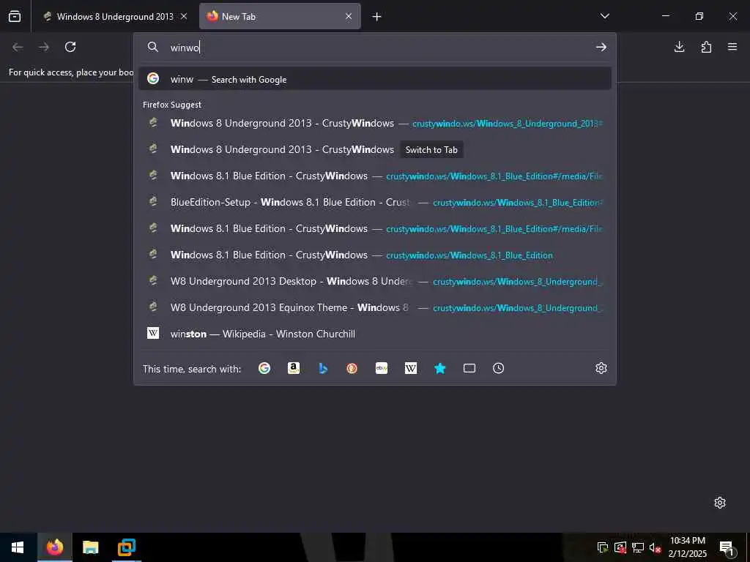750x562 pixels.
Task: Search this time with Google icon
Action: coord(264,368)
